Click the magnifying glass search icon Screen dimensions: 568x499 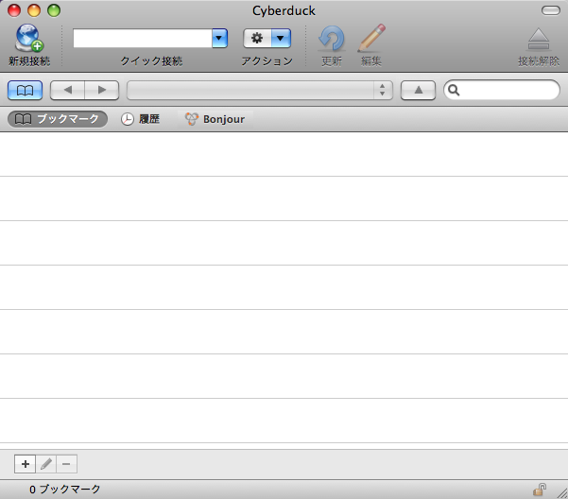point(454,90)
